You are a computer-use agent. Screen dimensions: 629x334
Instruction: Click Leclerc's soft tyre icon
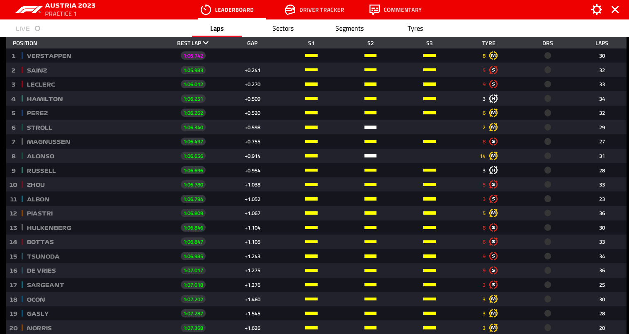point(493,84)
